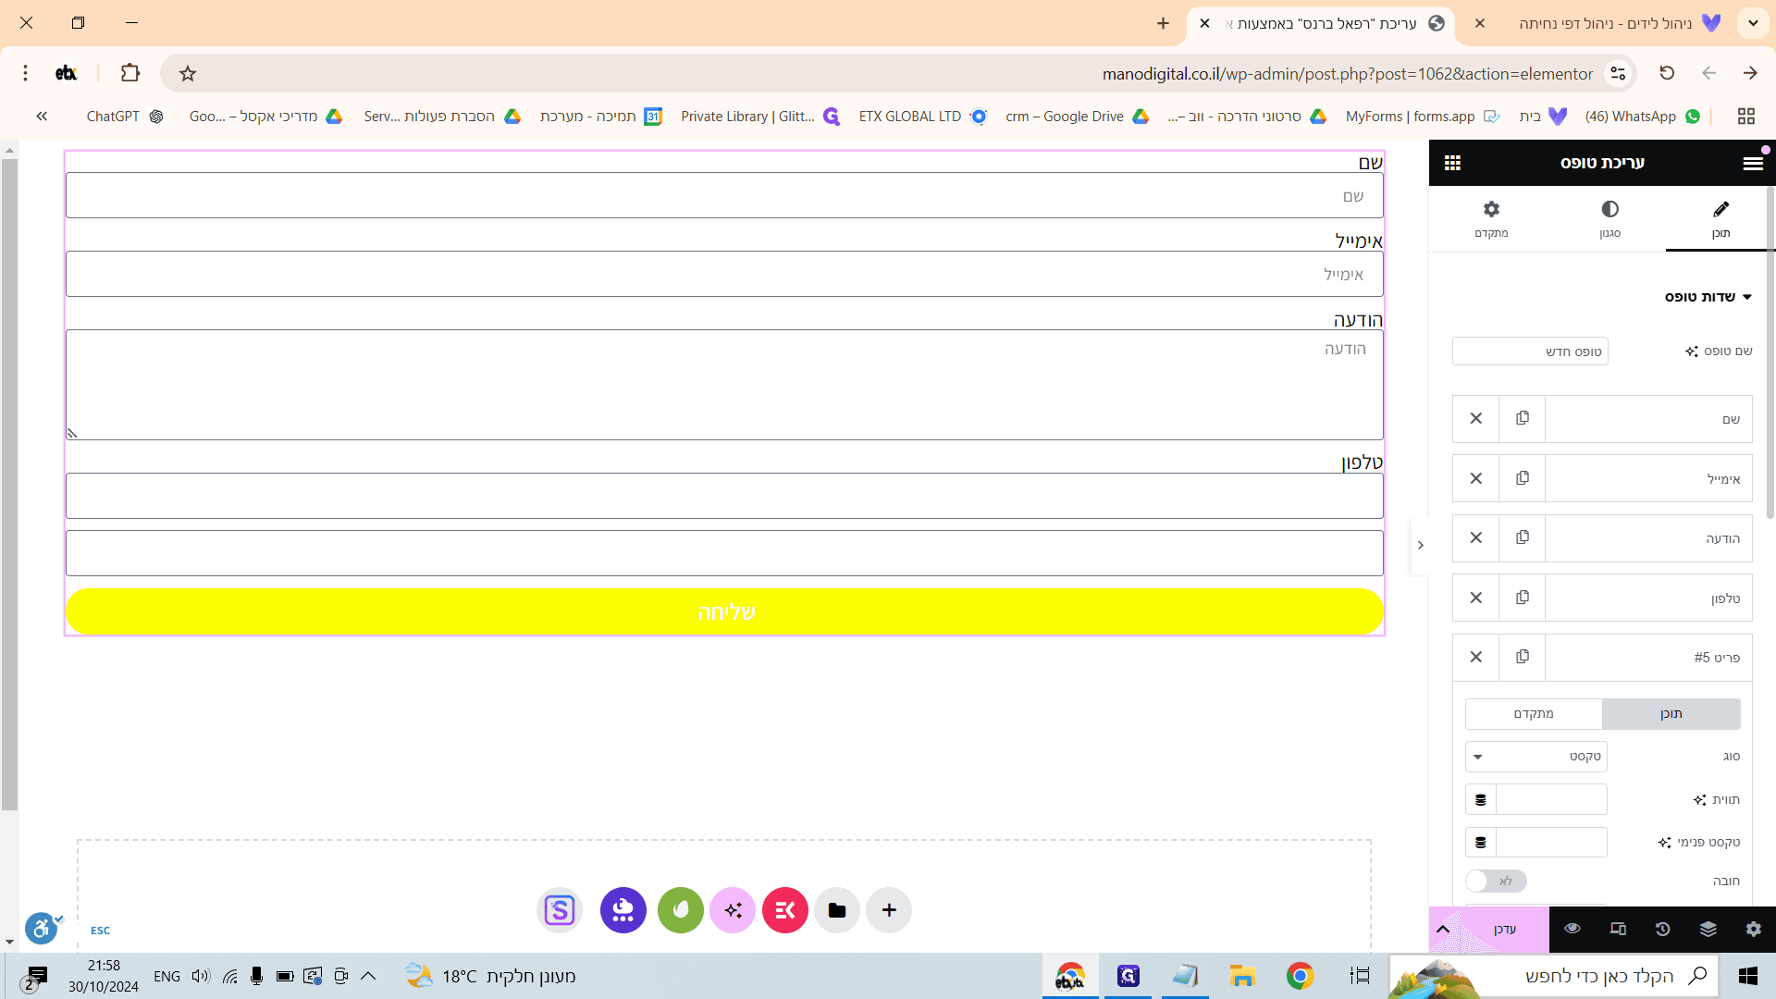Click the S logo circle button
The image size is (1776, 999).
pos(560,911)
